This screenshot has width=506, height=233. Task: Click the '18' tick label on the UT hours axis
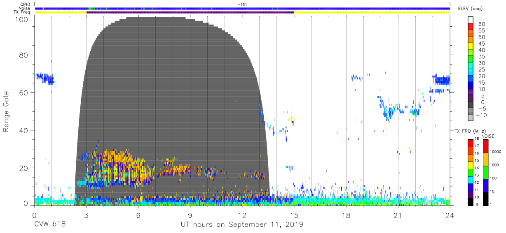point(346,215)
